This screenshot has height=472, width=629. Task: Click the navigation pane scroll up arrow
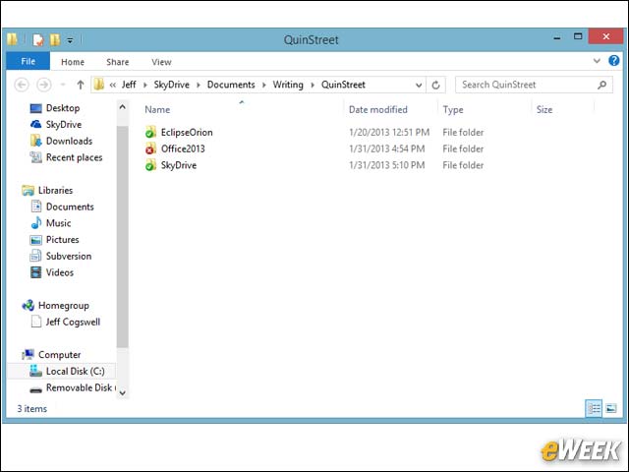coord(123,107)
